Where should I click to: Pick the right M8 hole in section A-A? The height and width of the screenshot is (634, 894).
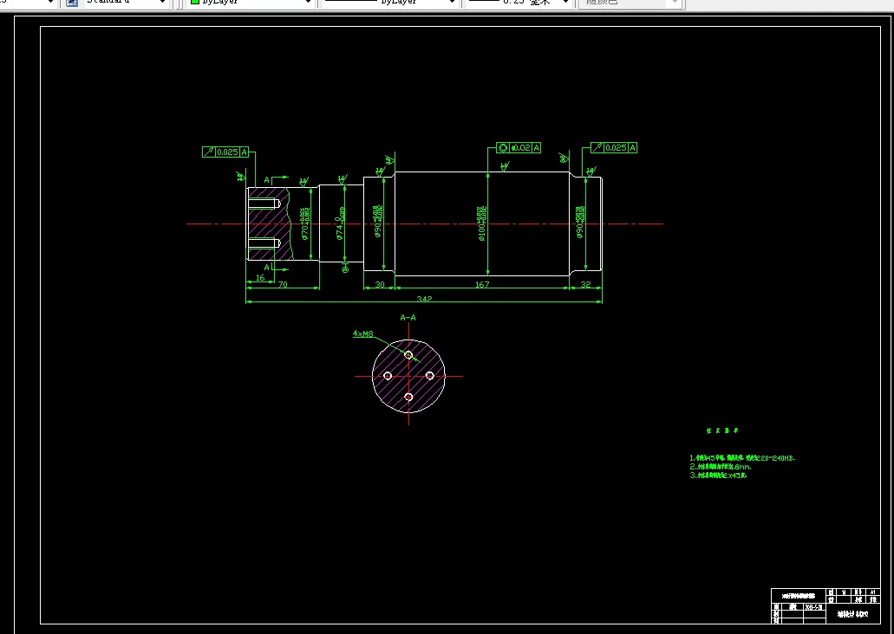tap(430, 375)
